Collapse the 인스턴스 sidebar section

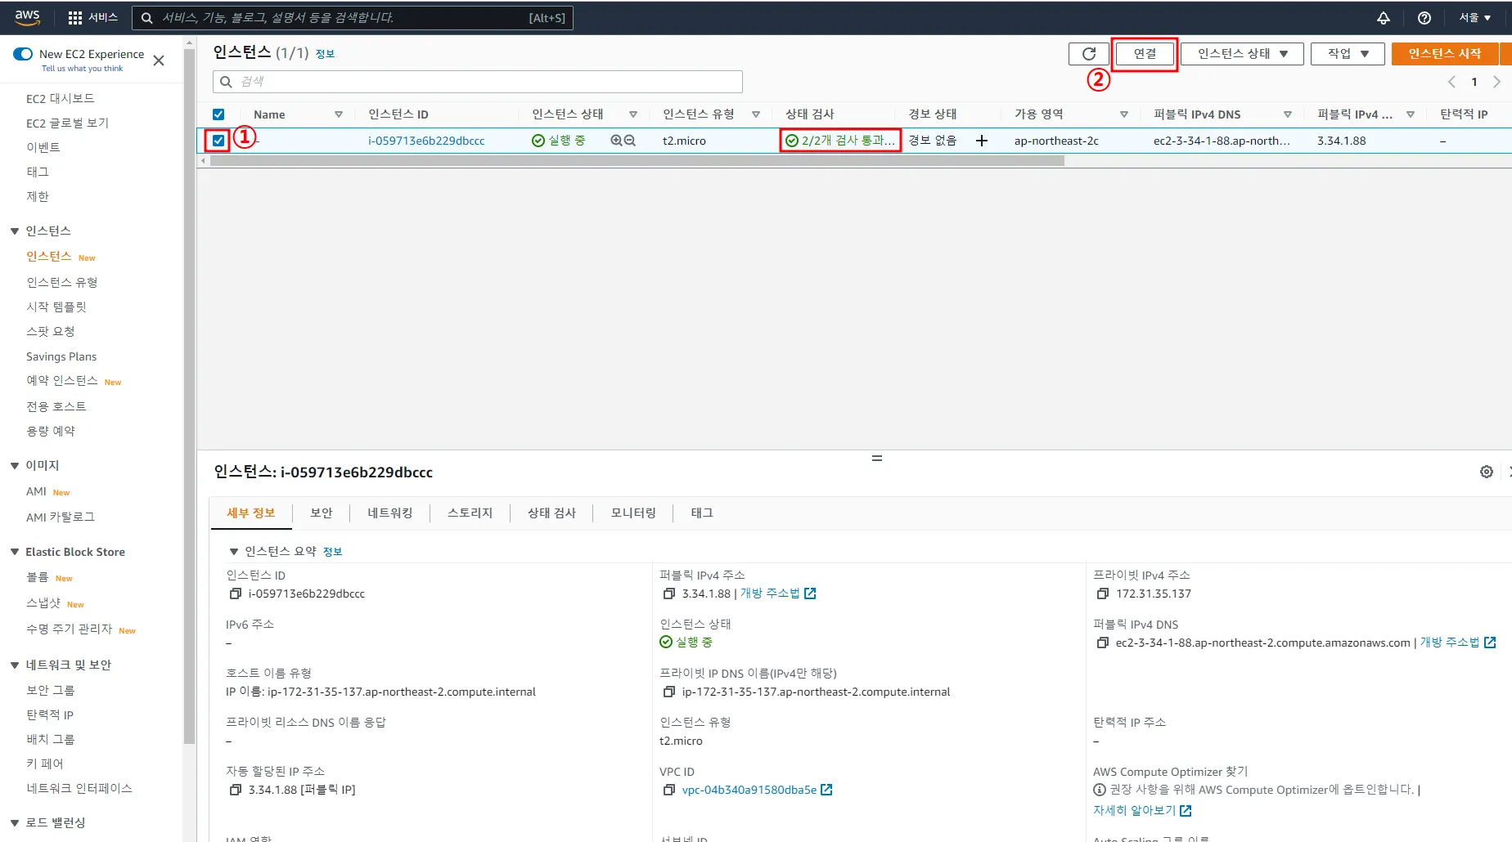coord(15,231)
